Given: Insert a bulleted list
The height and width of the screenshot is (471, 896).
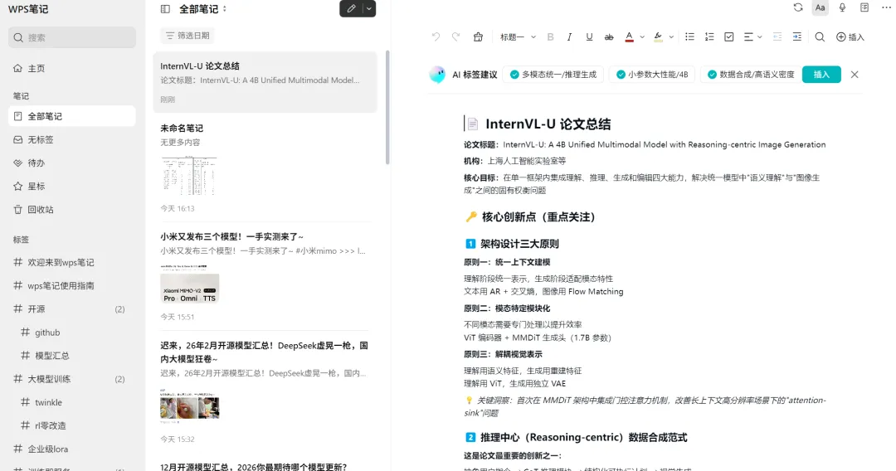Looking at the screenshot, I should click(689, 37).
